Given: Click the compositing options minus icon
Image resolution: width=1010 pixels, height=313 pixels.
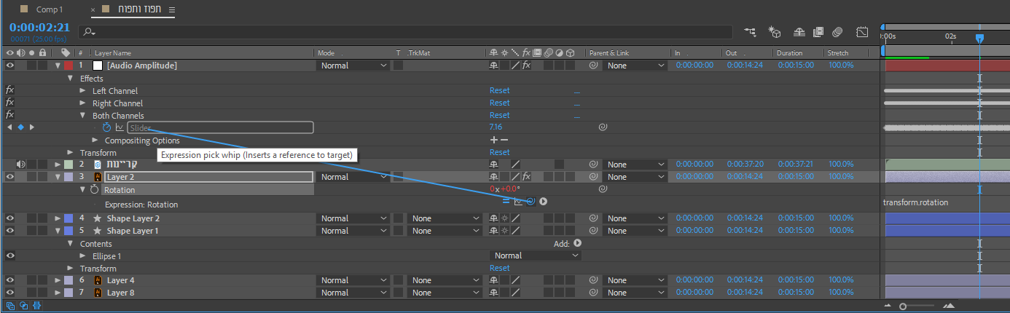Looking at the screenshot, I should (504, 140).
